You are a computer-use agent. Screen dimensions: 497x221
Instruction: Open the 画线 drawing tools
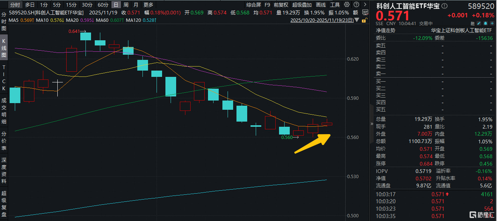pos(321,5)
